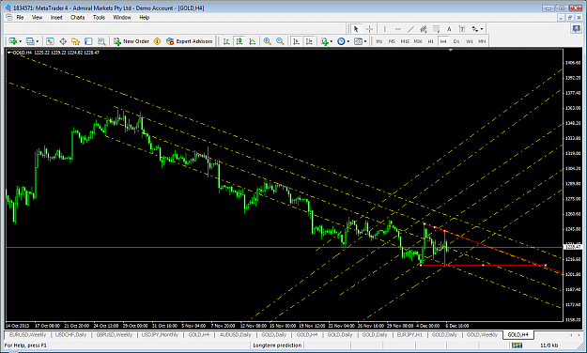587x353 pixels.
Task: Toggle the Data Window crosshair icon
Action: [x=63, y=41]
